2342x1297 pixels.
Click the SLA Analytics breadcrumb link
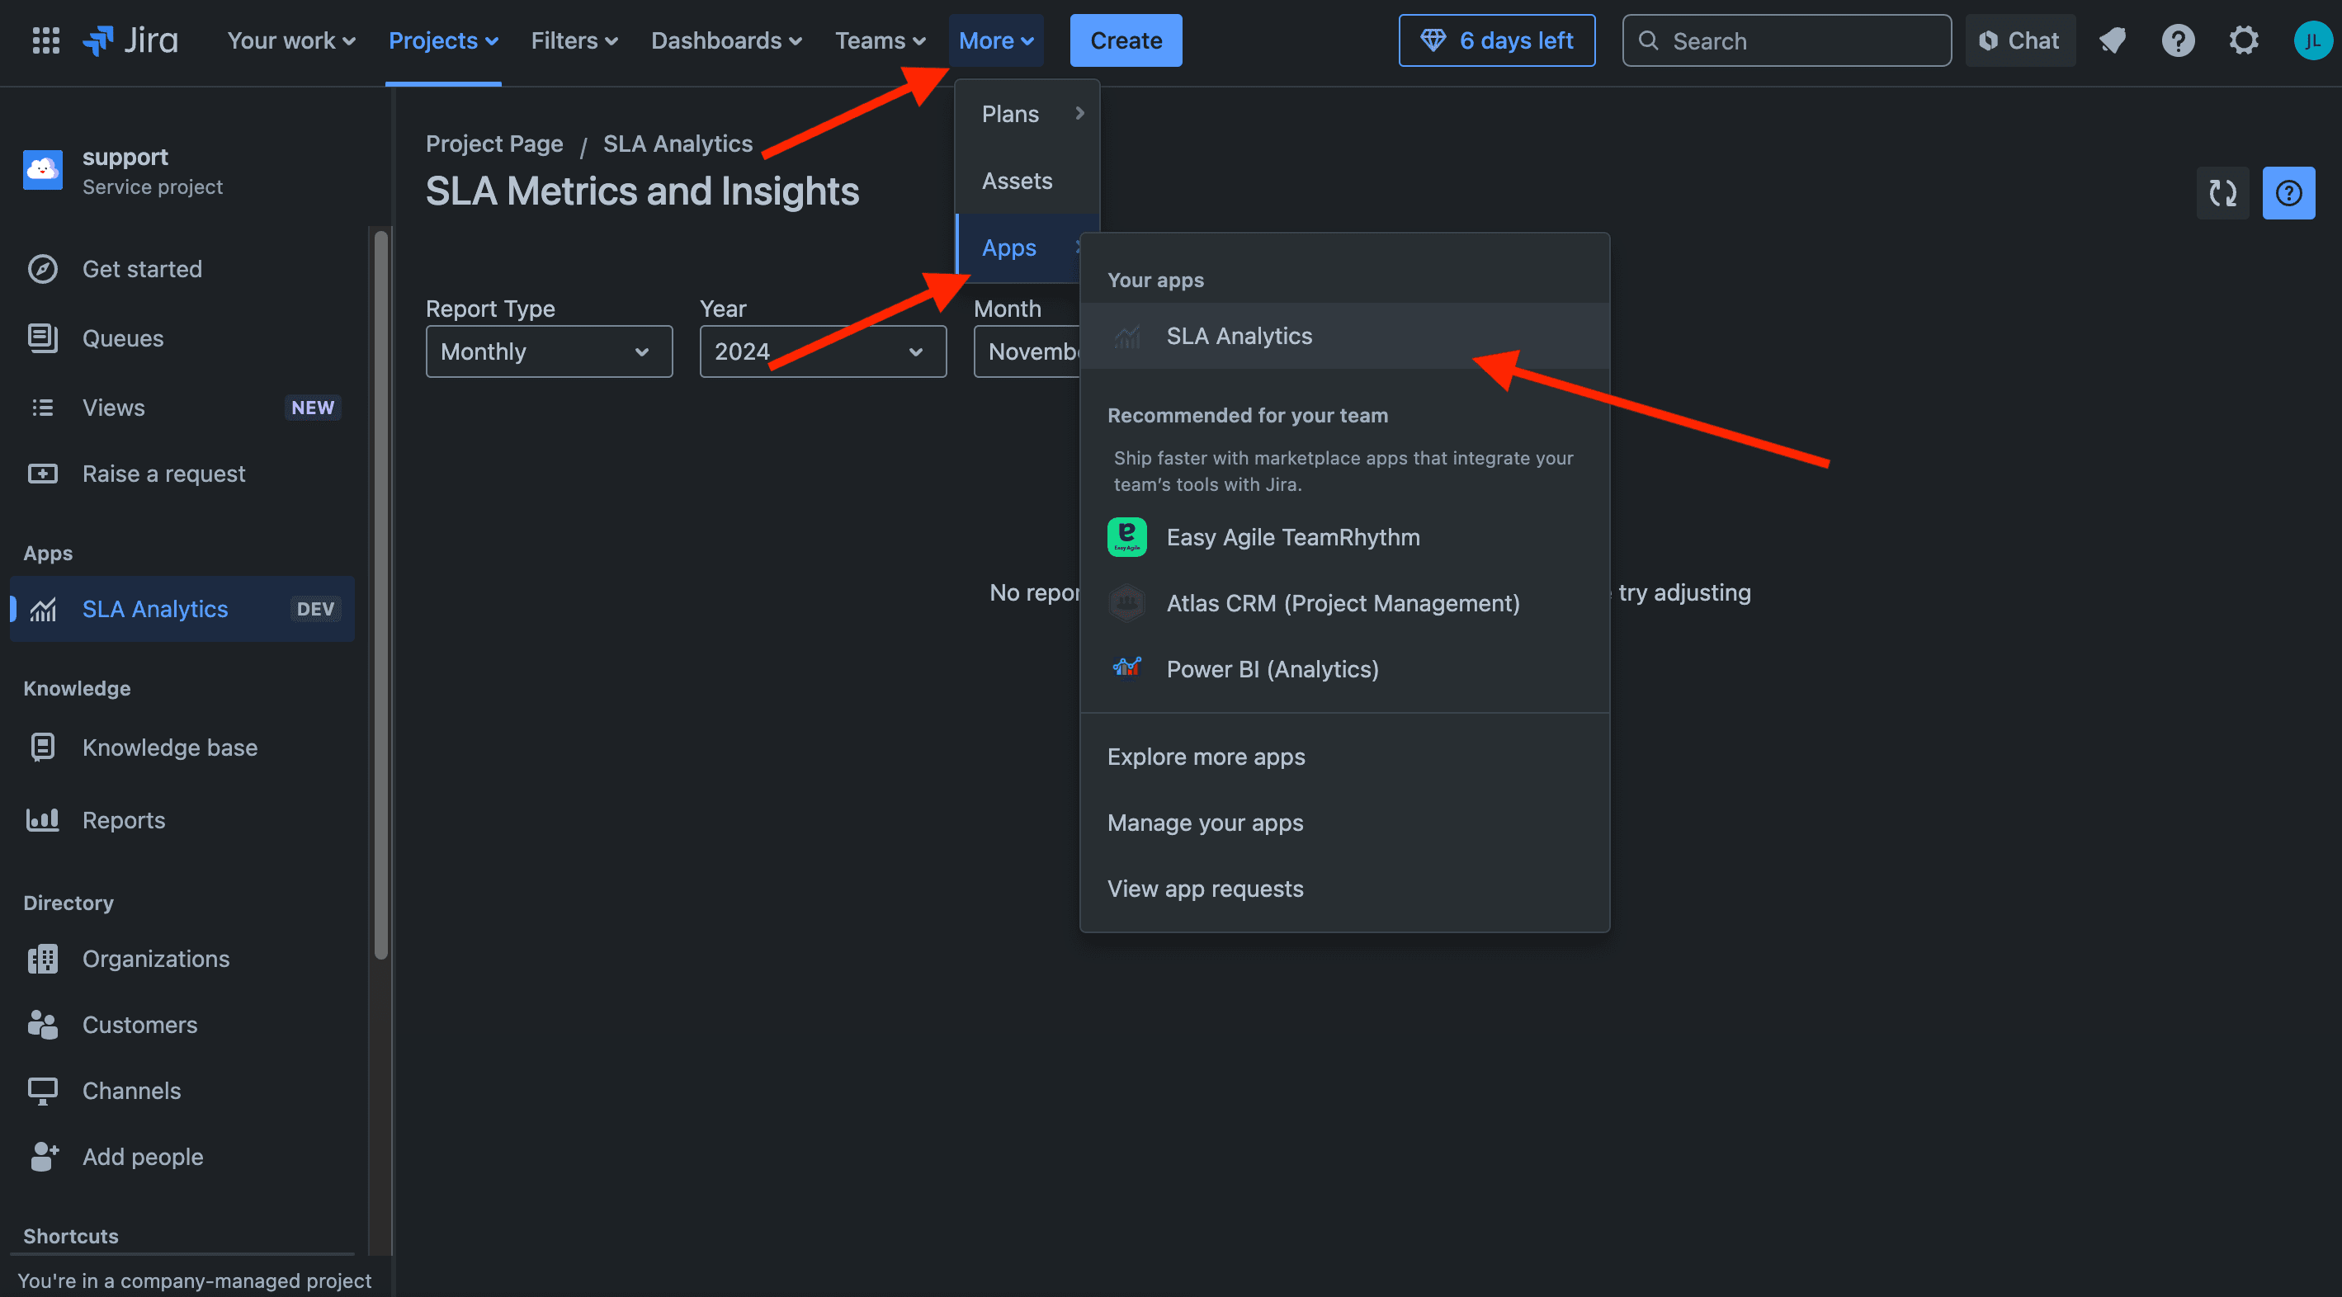678,144
